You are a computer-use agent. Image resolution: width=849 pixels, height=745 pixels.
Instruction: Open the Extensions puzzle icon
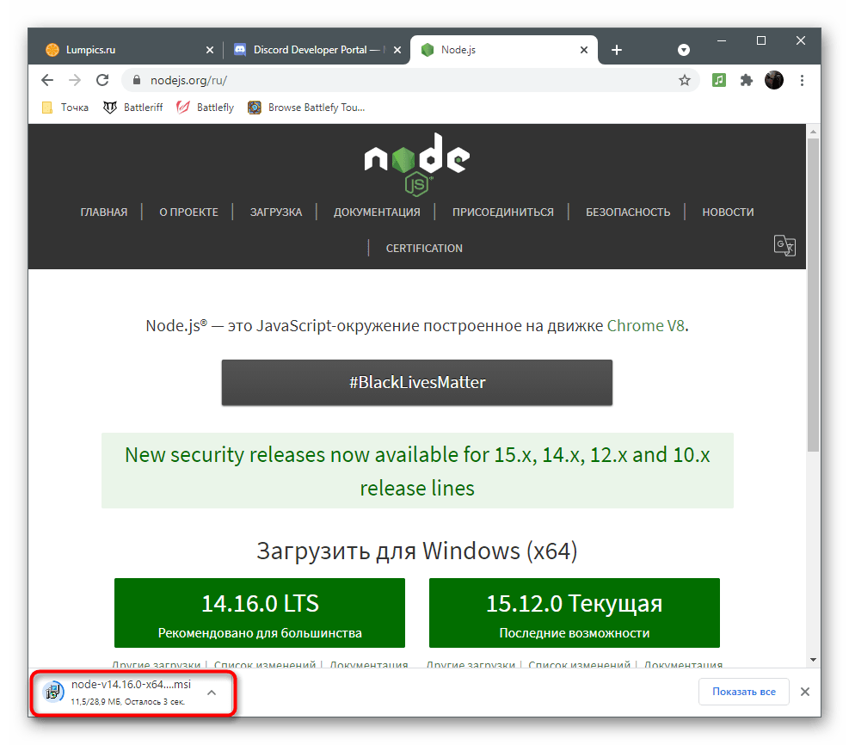(747, 80)
